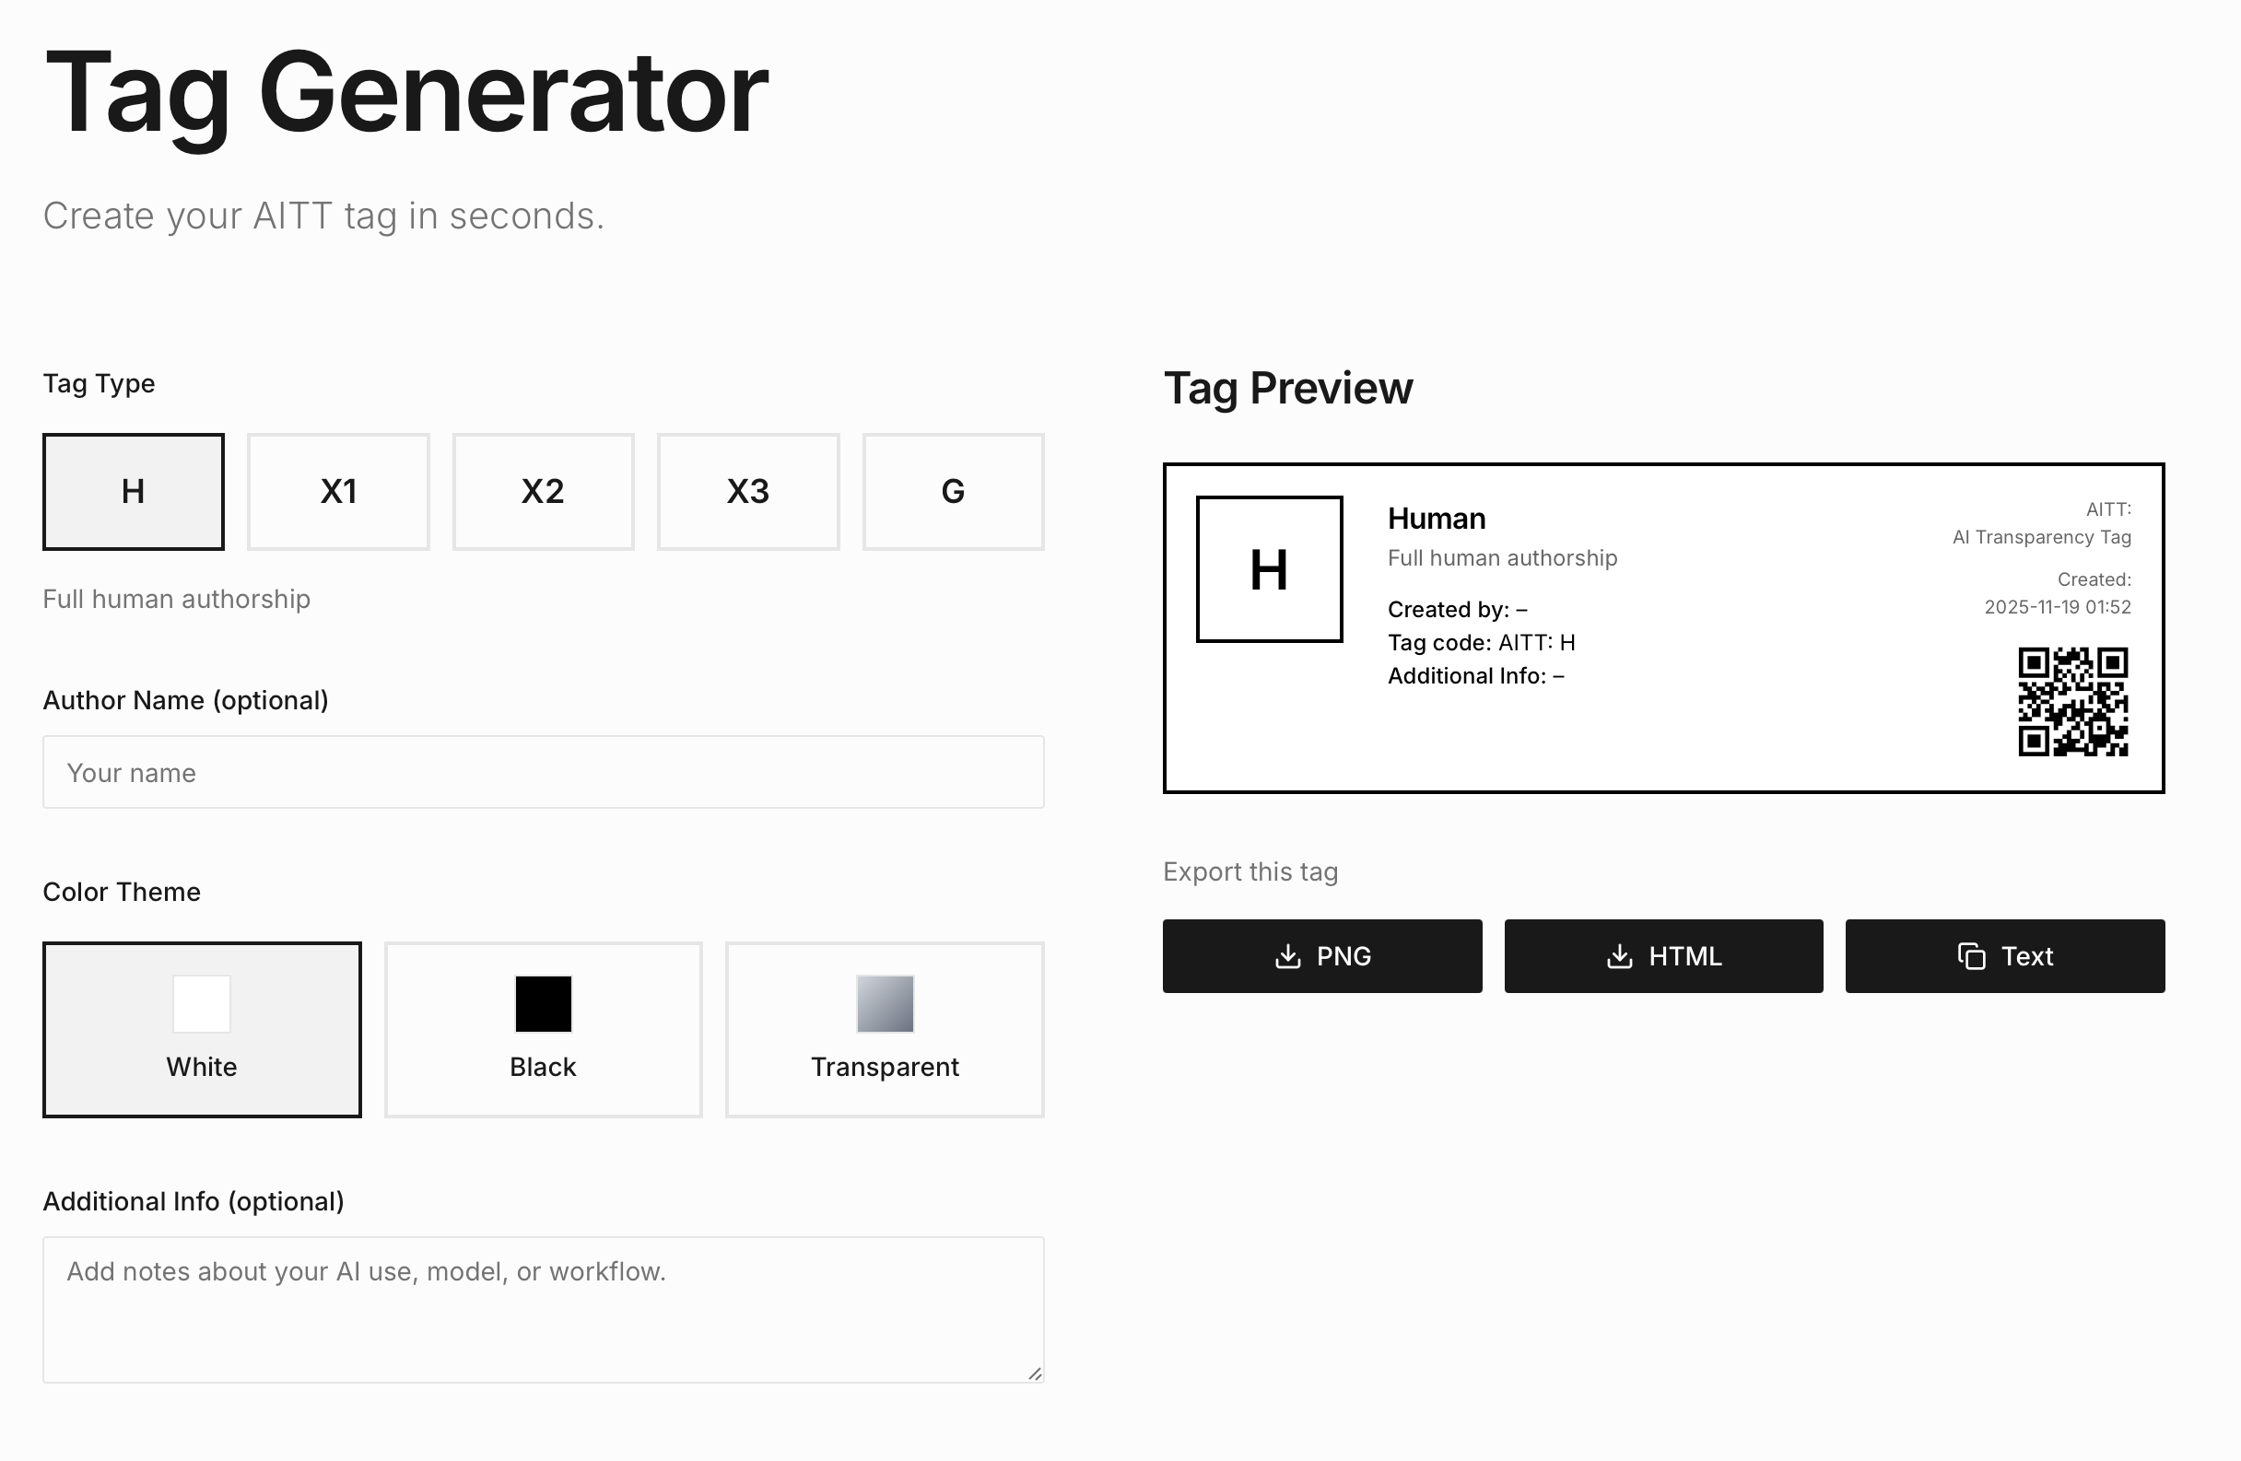
Task: Click the copy icon on Text button
Action: 1971,956
